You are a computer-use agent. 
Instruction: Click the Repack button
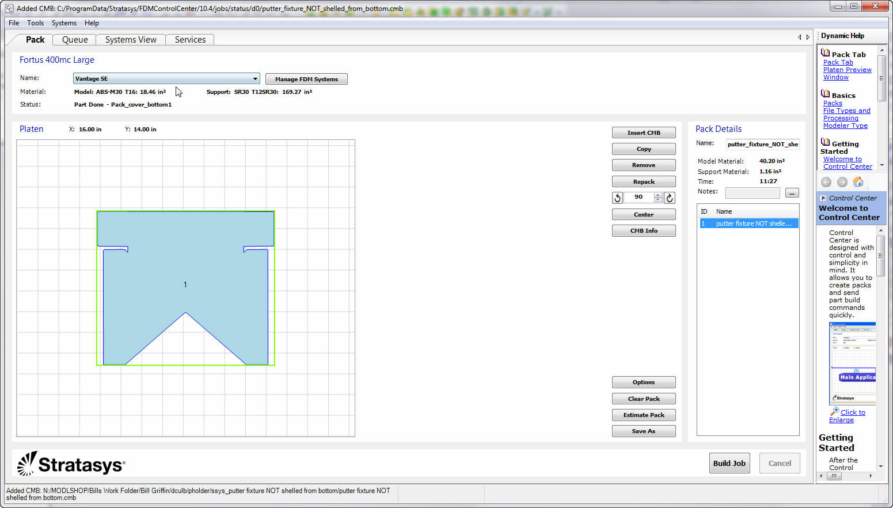644,182
